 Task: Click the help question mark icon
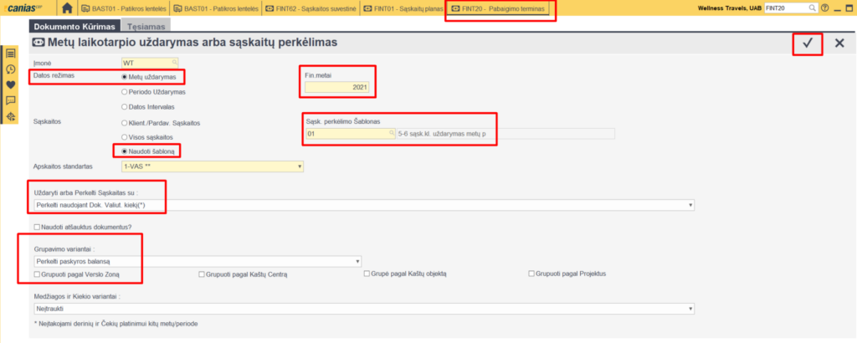point(825,8)
